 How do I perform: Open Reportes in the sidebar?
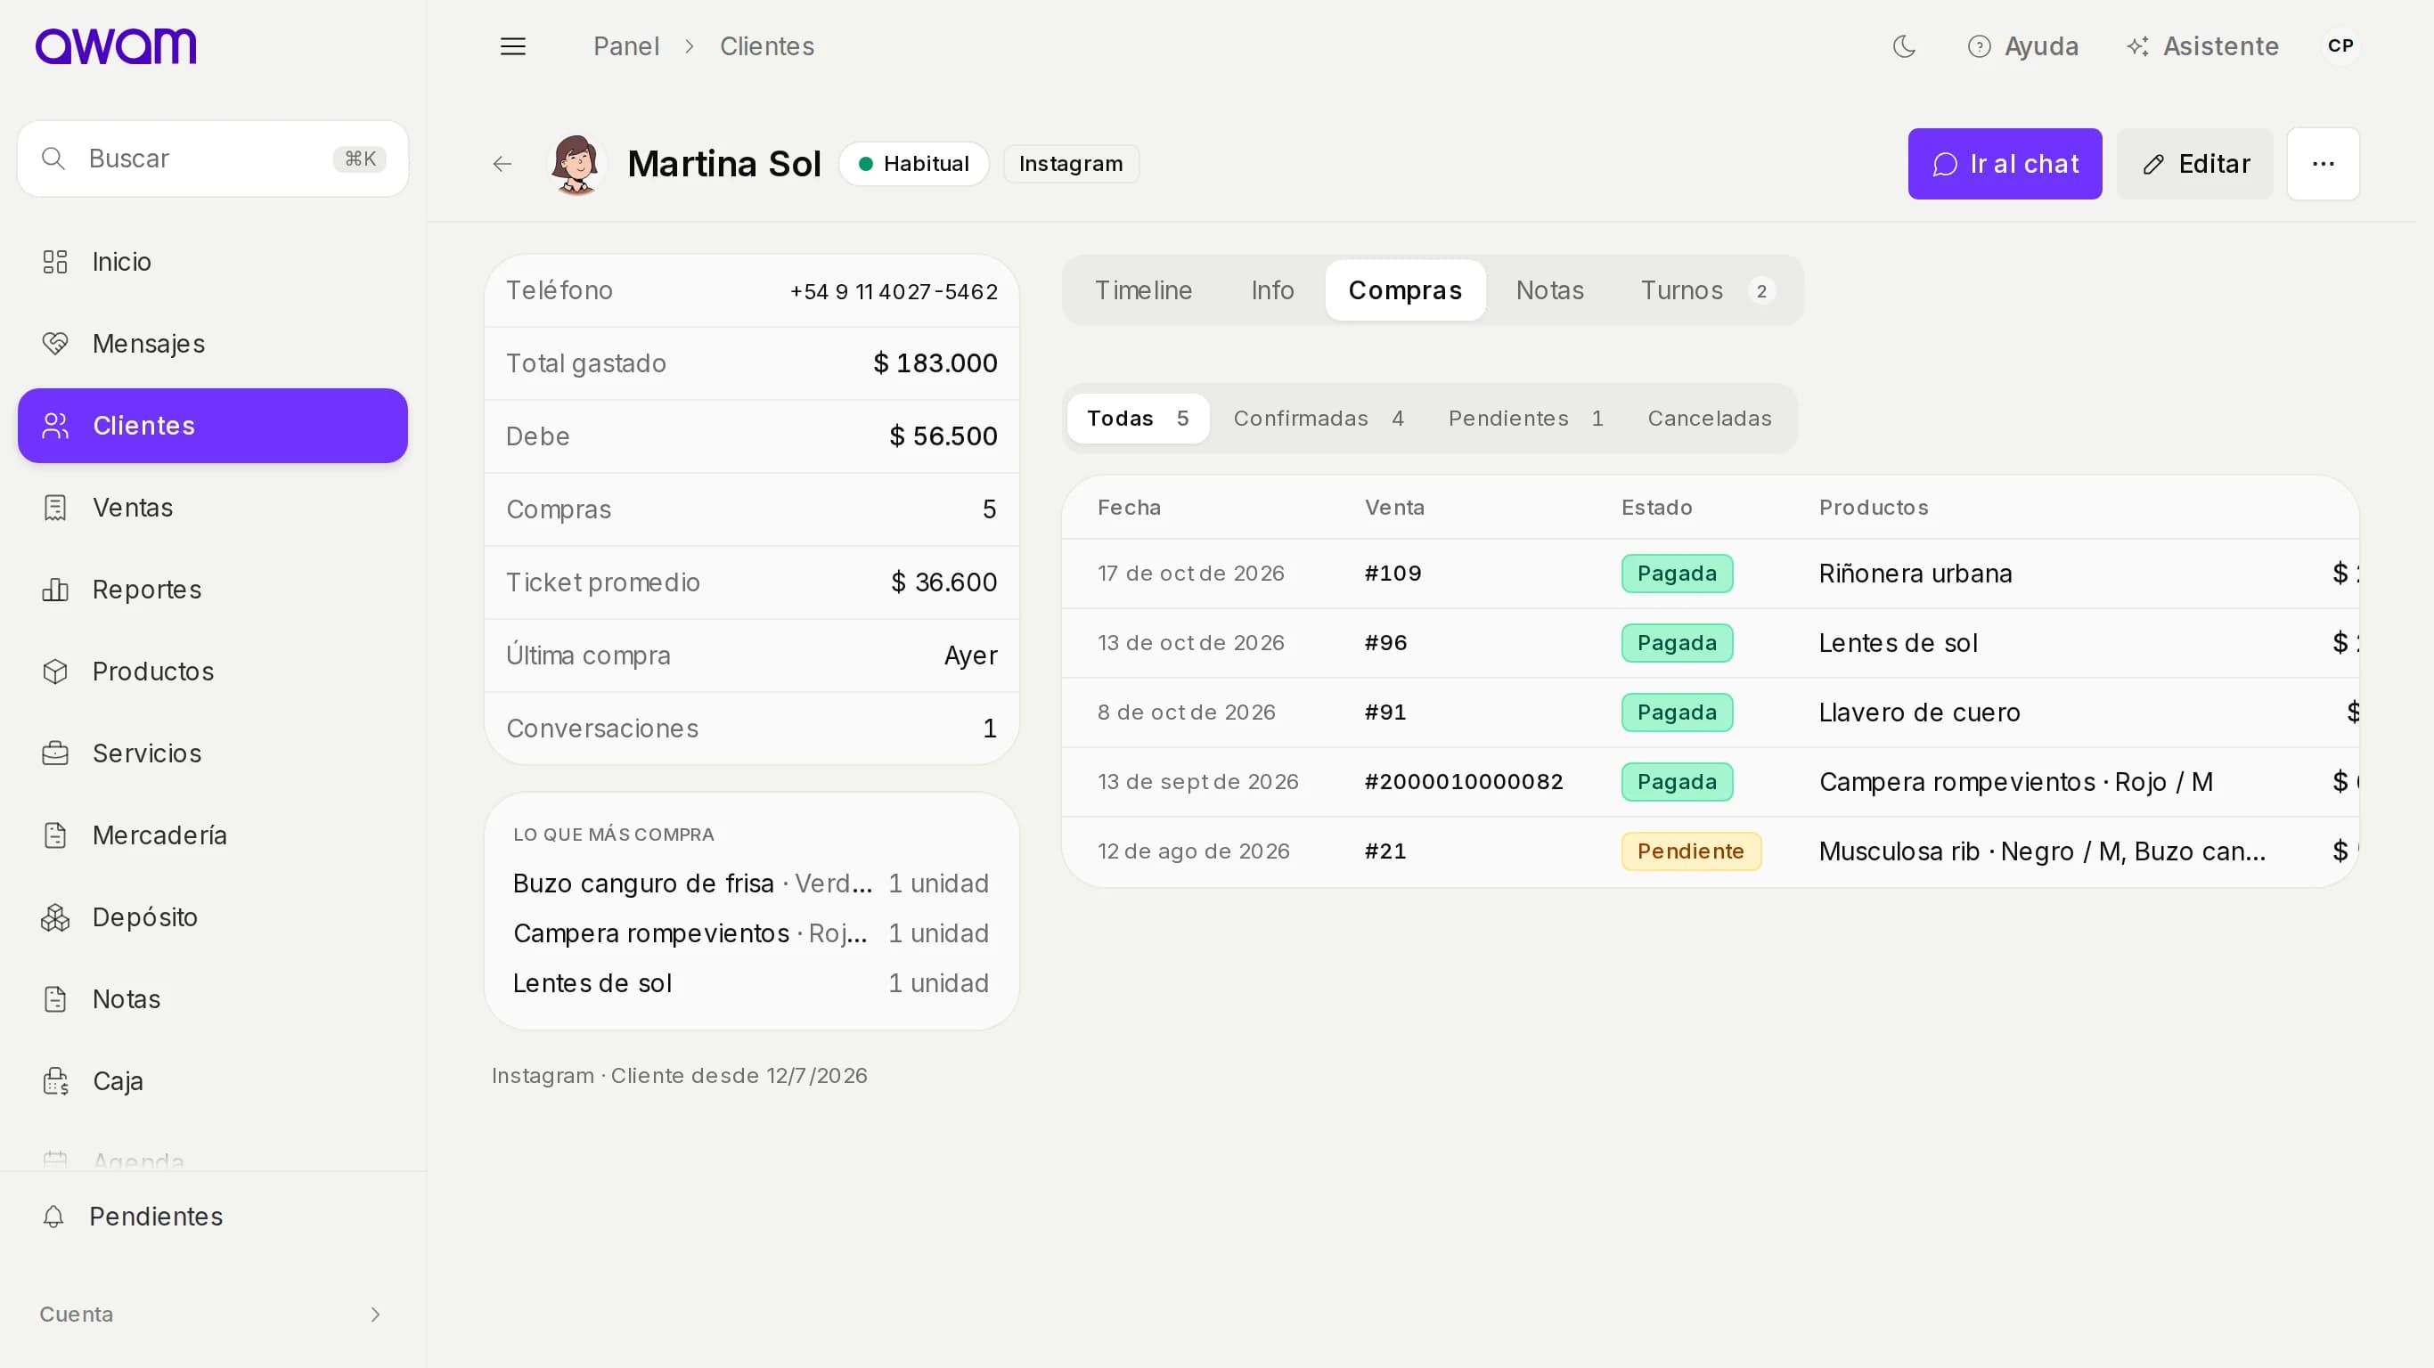point(213,590)
